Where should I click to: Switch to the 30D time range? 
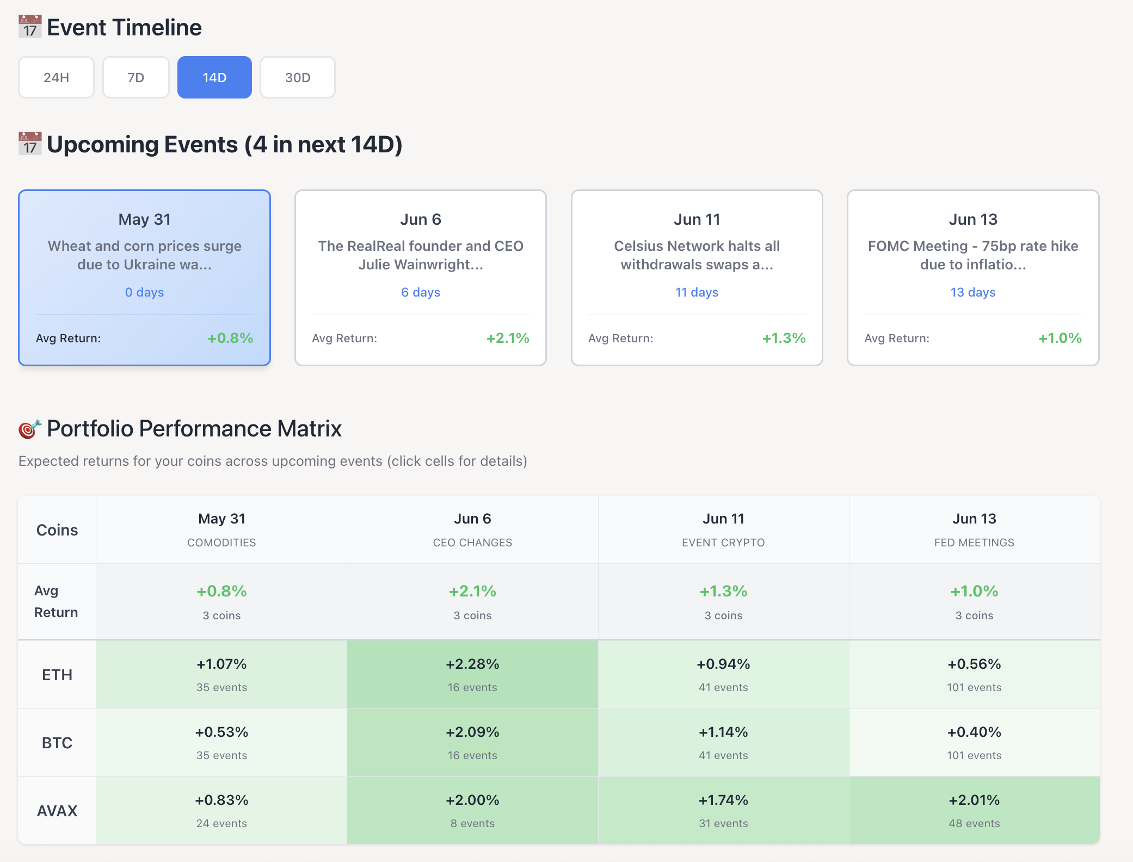click(298, 77)
